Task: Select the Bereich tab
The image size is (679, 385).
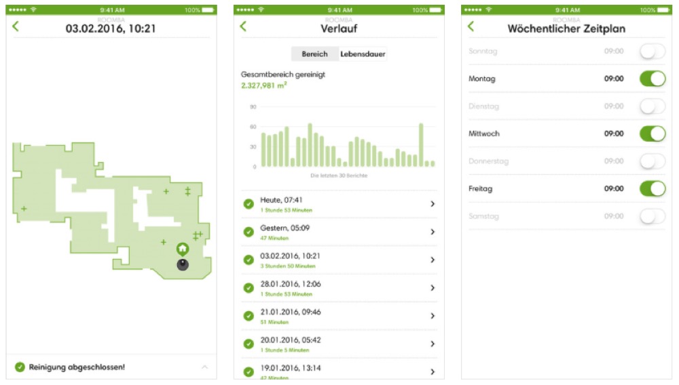Action: coord(314,54)
